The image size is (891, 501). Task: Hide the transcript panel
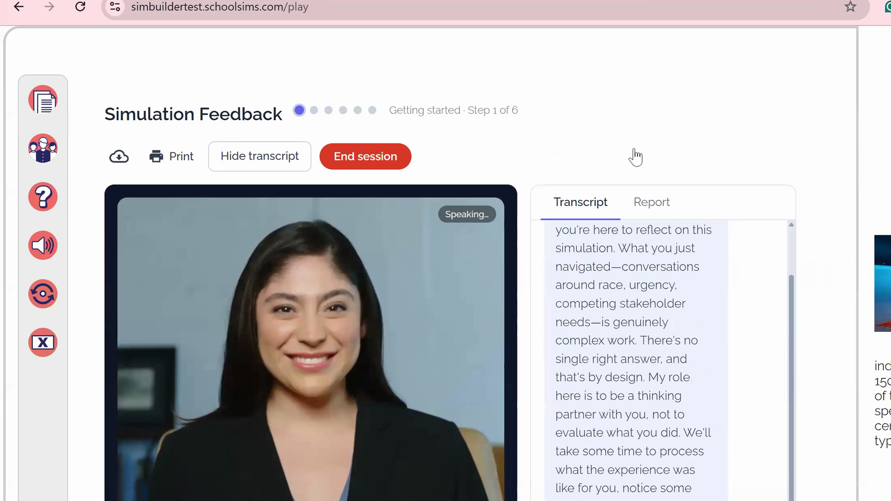point(260,156)
